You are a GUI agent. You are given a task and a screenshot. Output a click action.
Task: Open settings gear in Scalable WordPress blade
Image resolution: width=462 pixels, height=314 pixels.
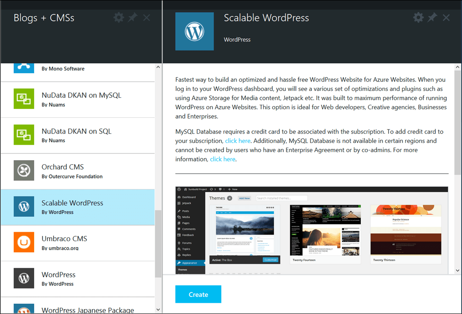pos(418,18)
